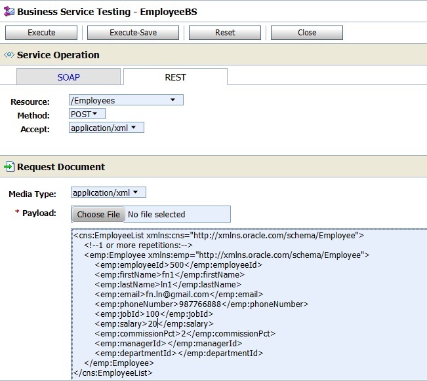
Task: Click the emp:email line in XML payload
Action: tap(171, 295)
